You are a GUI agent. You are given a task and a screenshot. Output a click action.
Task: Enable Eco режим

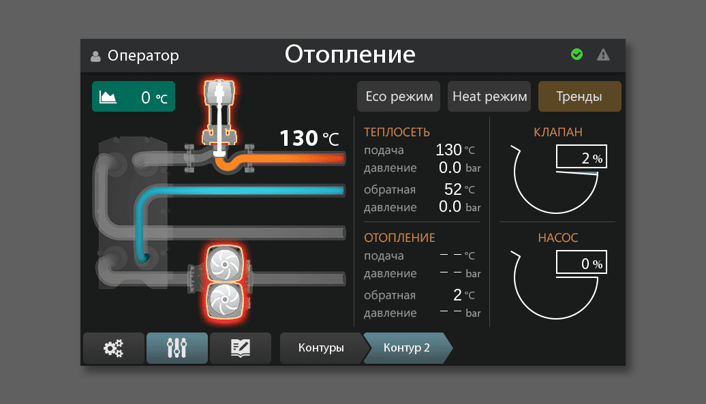pos(399,96)
